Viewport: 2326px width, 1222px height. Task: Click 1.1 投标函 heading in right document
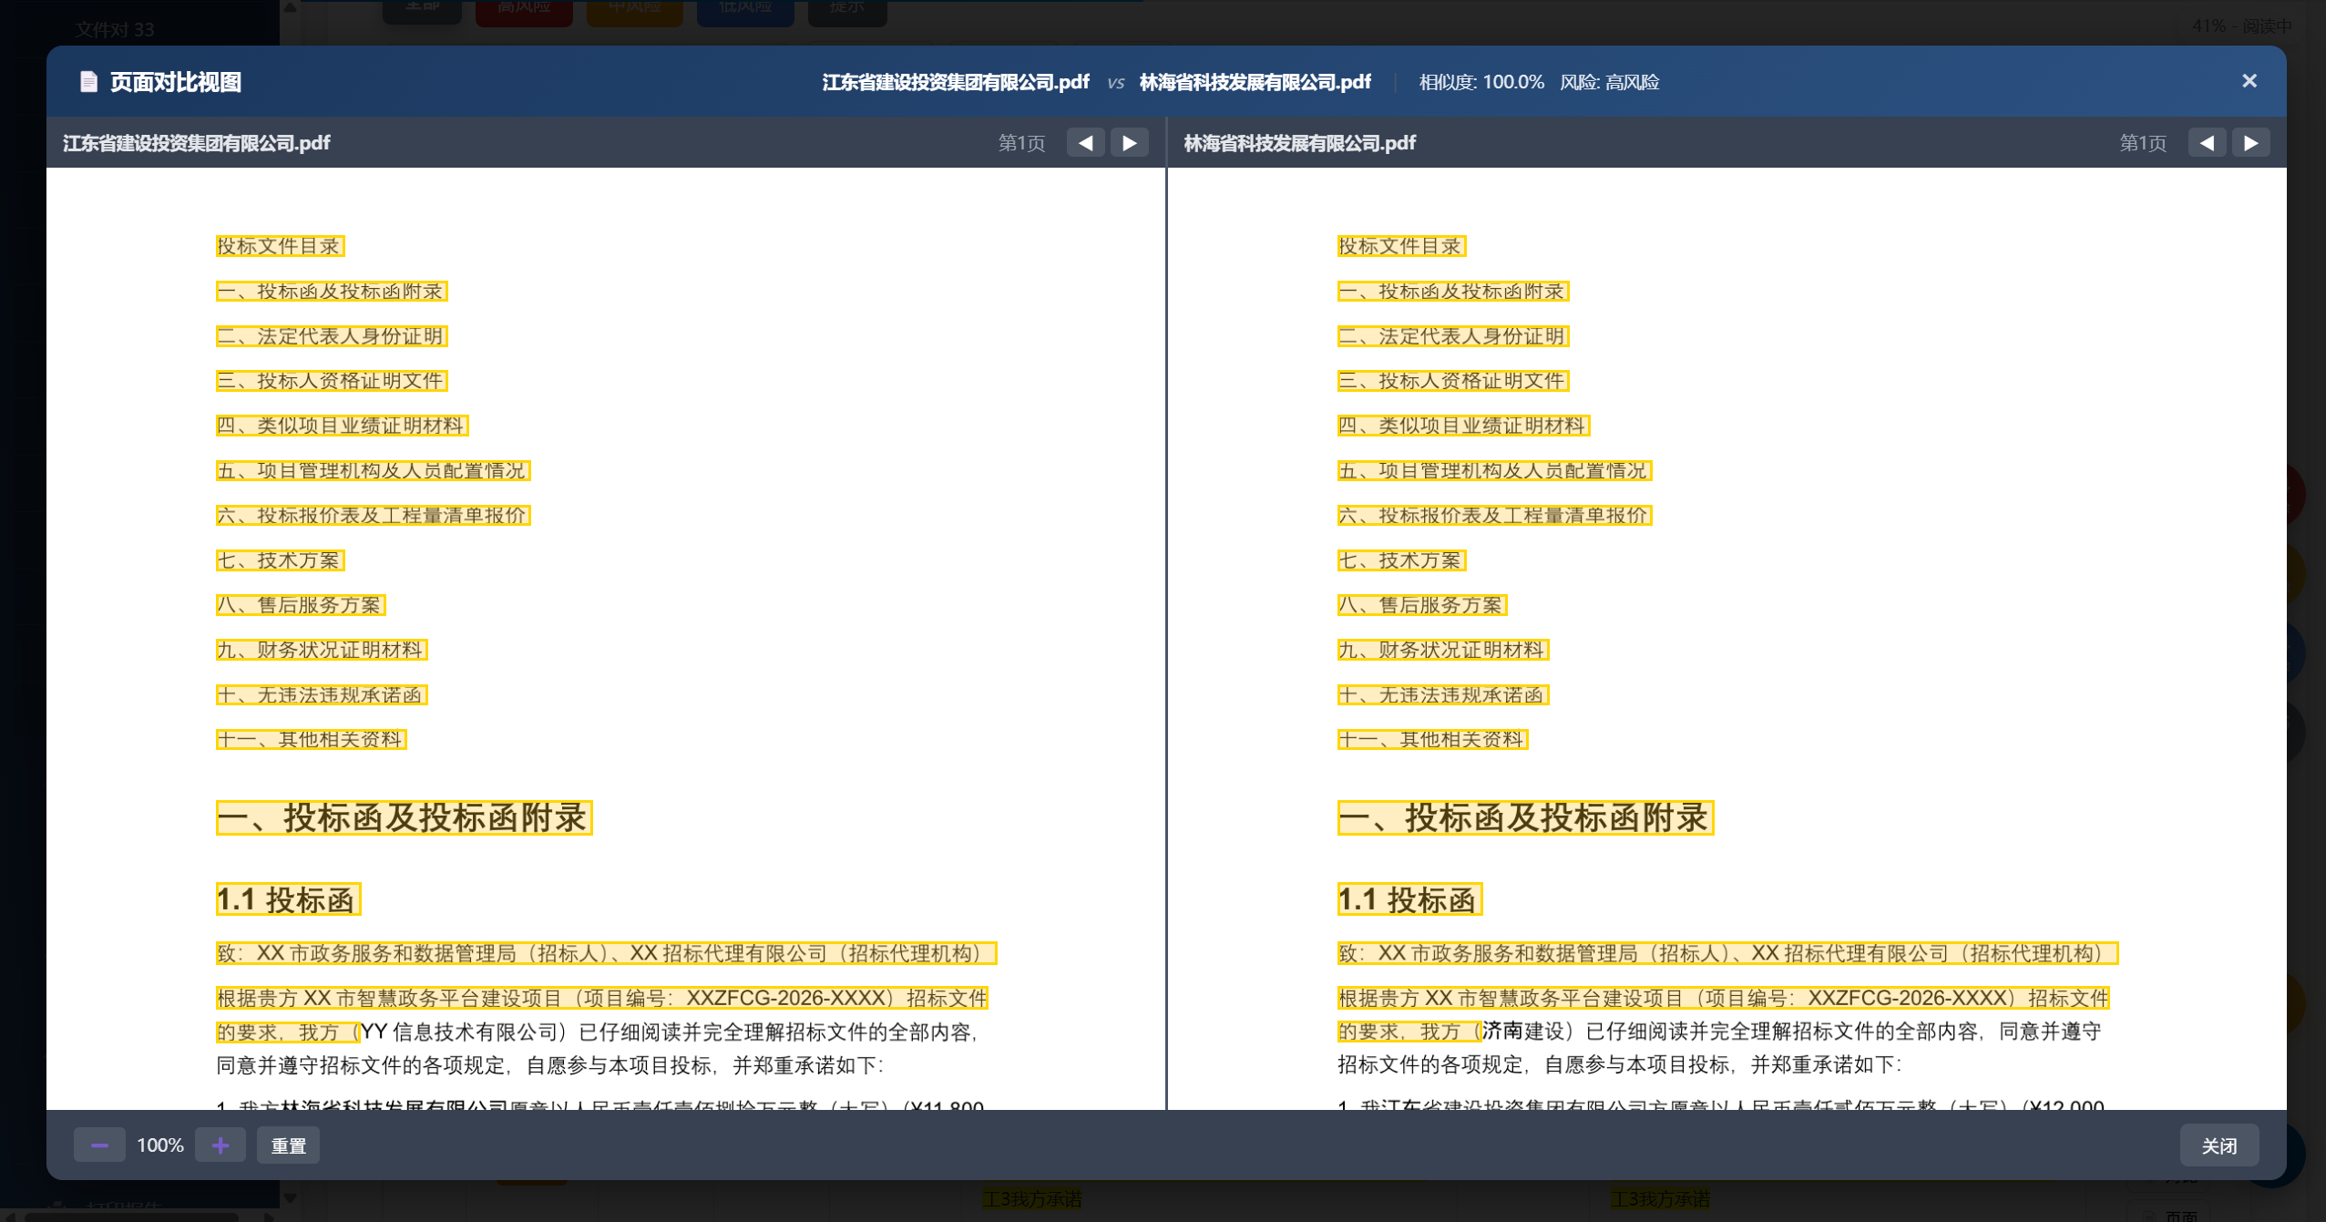[1409, 899]
